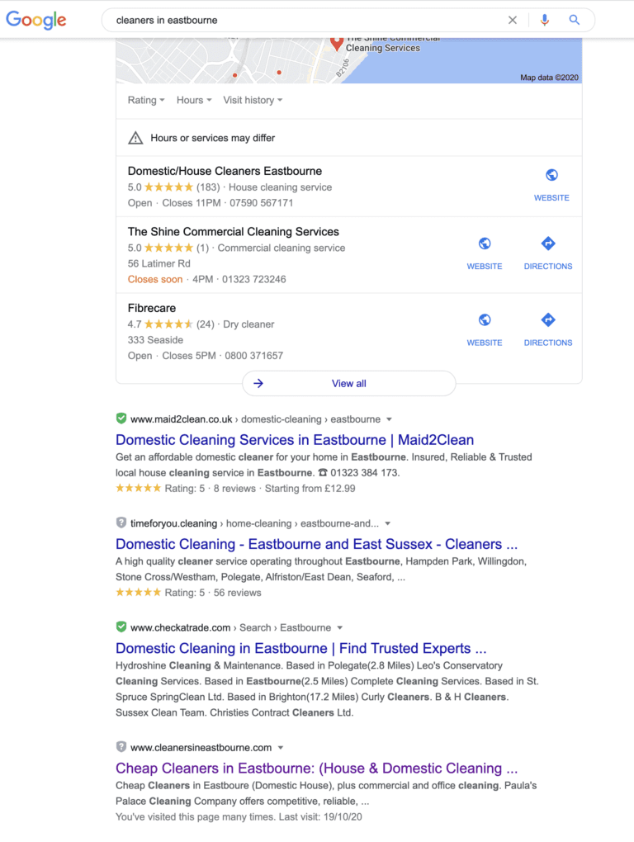Image resolution: width=634 pixels, height=842 pixels.
Task: Get directions to Fibrecare
Action: [x=547, y=330]
